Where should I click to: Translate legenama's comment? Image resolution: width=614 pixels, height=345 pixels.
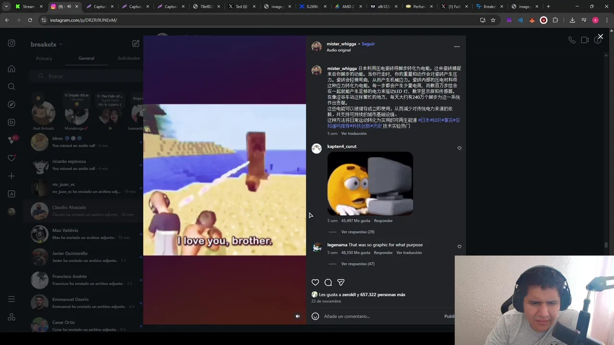409,253
